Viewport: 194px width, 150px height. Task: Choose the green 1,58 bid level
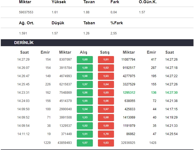click(x=85, y=76)
